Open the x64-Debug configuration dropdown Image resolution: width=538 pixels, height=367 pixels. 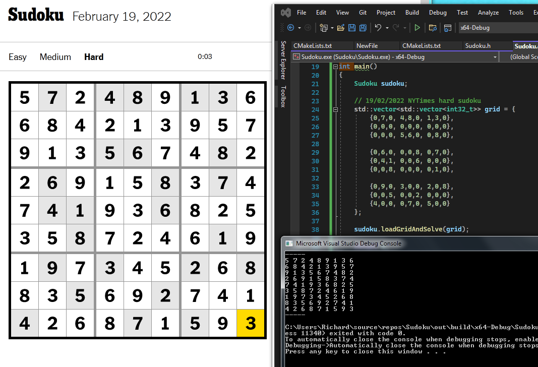pos(498,28)
